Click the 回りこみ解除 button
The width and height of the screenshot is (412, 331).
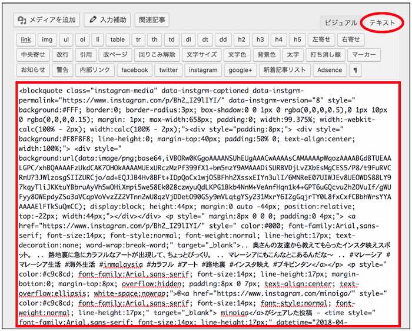click(x=157, y=55)
